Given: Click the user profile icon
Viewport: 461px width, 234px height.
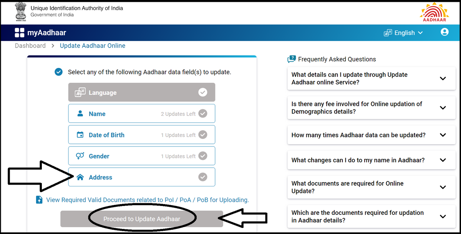Looking at the screenshot, I should [x=444, y=32].
